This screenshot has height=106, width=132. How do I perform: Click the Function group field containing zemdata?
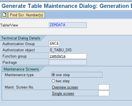coord(68,56)
